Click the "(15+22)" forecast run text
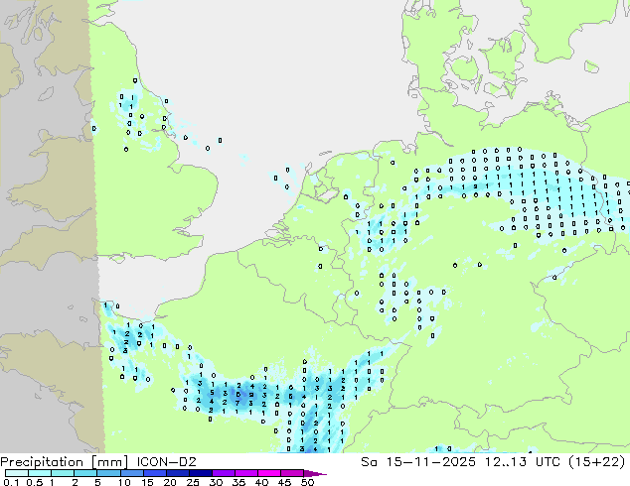The width and height of the screenshot is (630, 486). [x=597, y=462]
